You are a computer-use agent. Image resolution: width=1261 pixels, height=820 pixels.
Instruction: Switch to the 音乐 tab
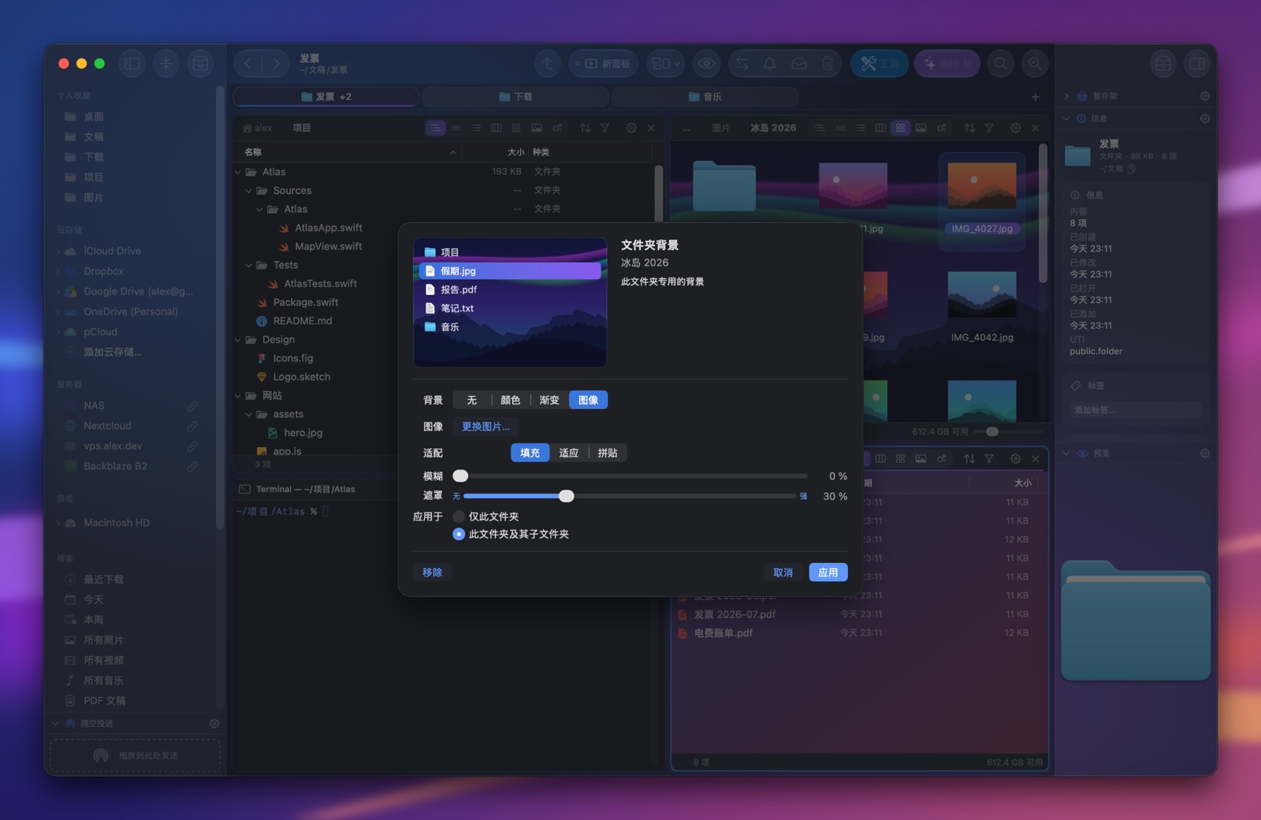[x=705, y=96]
